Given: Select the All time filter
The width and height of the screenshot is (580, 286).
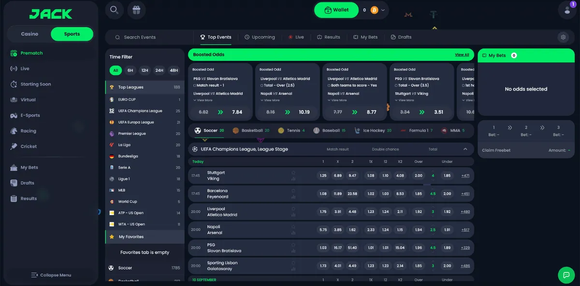Looking at the screenshot, I should 116,70.
